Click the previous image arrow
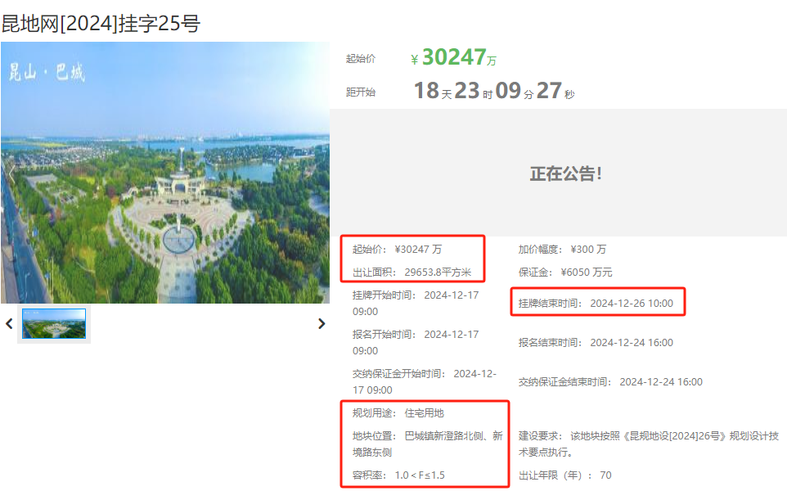The height and width of the screenshot is (491, 787). 9,323
